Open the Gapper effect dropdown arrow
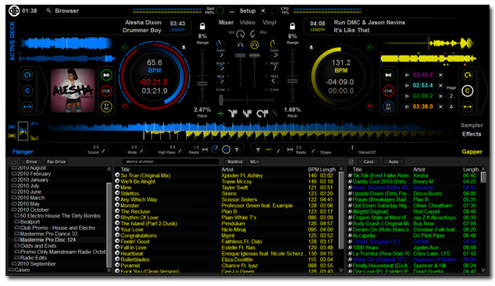This screenshot has width=495, height=286. tap(258, 150)
